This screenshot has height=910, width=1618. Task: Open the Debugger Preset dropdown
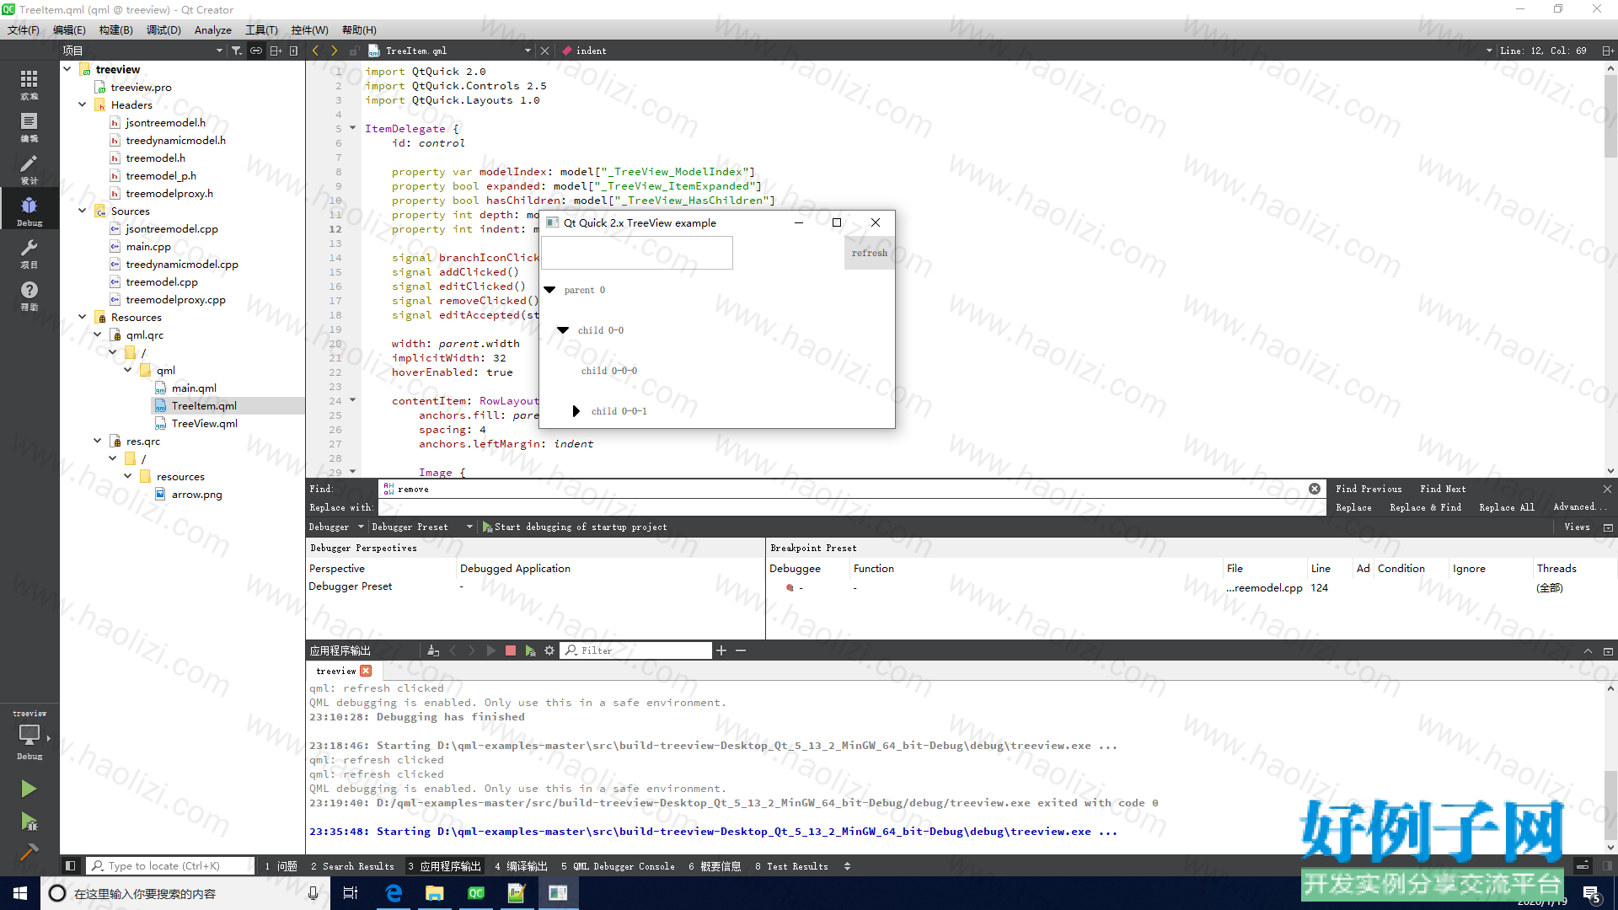(422, 527)
